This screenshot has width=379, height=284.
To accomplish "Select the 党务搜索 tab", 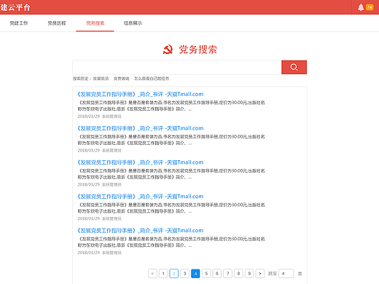I will [x=95, y=23].
